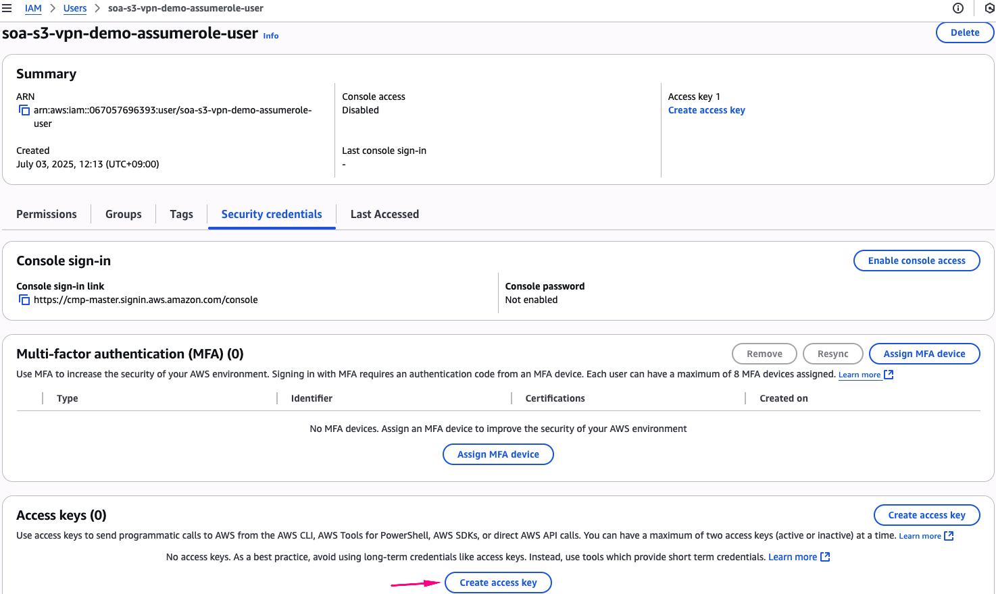This screenshot has width=996, height=594.
Task: Copy the user ARN with copy icon
Action: [x=24, y=110]
